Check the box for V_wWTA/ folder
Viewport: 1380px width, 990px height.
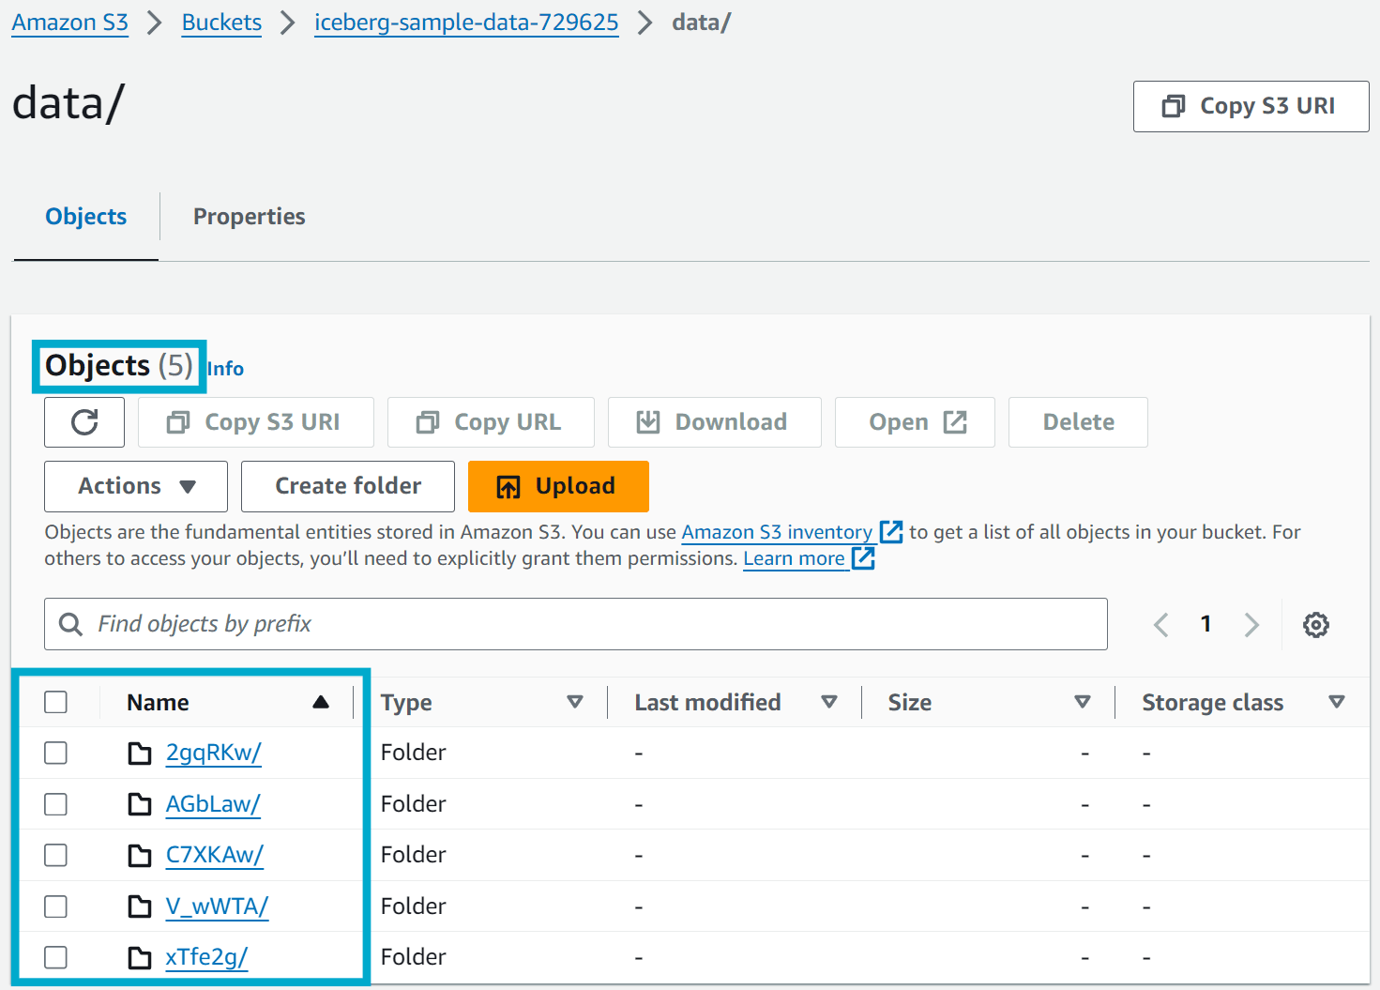[x=56, y=906]
